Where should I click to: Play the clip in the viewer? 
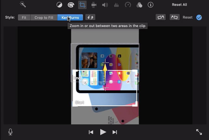pyautogui.click(x=103, y=132)
